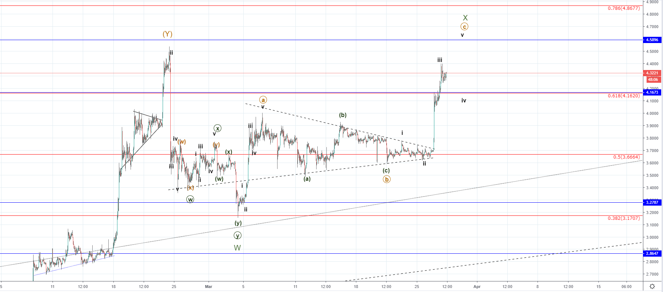
Task: Click the circled green 'w' wave marker
Action: pyautogui.click(x=190, y=199)
